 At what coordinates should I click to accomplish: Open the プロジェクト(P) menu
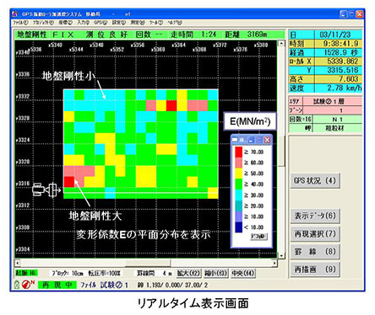tap(43, 23)
